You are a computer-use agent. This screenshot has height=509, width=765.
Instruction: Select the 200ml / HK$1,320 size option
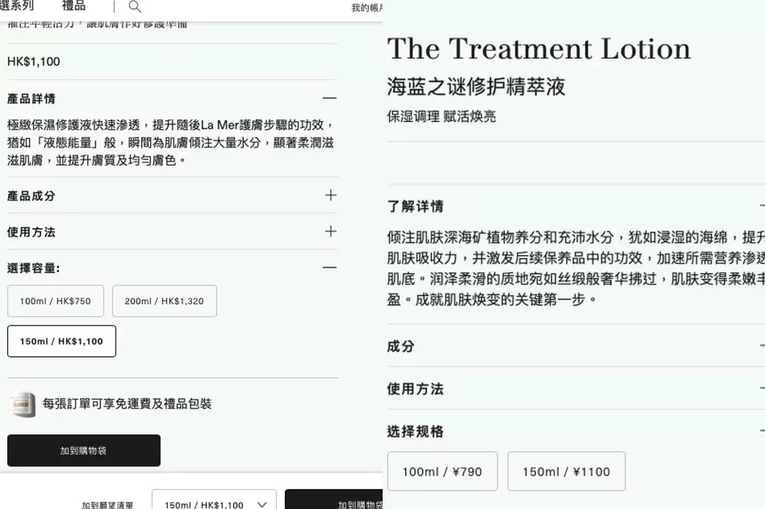[164, 301]
